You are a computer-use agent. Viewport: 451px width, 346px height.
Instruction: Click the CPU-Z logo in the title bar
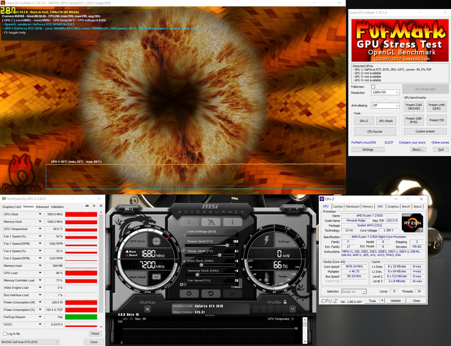pos(322,199)
